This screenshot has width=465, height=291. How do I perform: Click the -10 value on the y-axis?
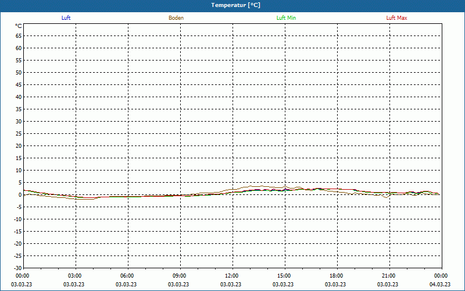(18, 219)
